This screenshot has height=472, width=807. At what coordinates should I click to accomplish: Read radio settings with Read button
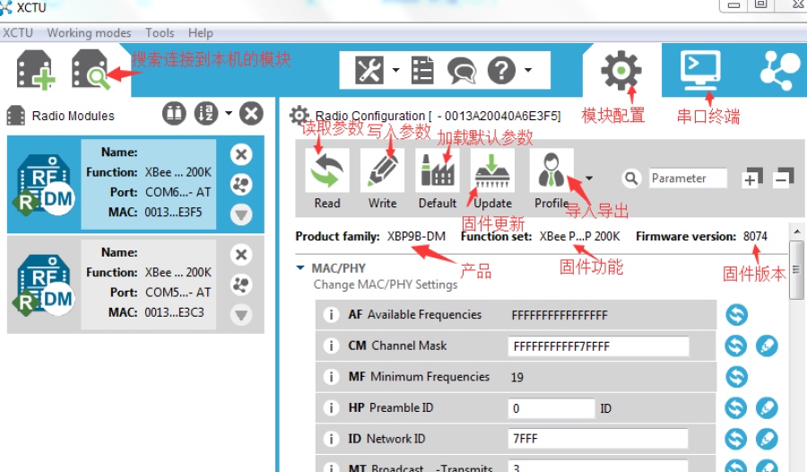[327, 179]
